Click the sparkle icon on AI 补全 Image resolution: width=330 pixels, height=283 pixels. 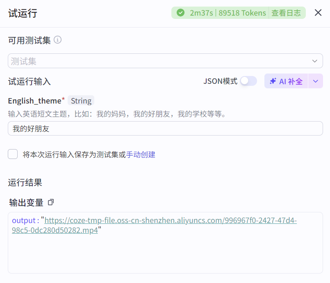(x=273, y=81)
